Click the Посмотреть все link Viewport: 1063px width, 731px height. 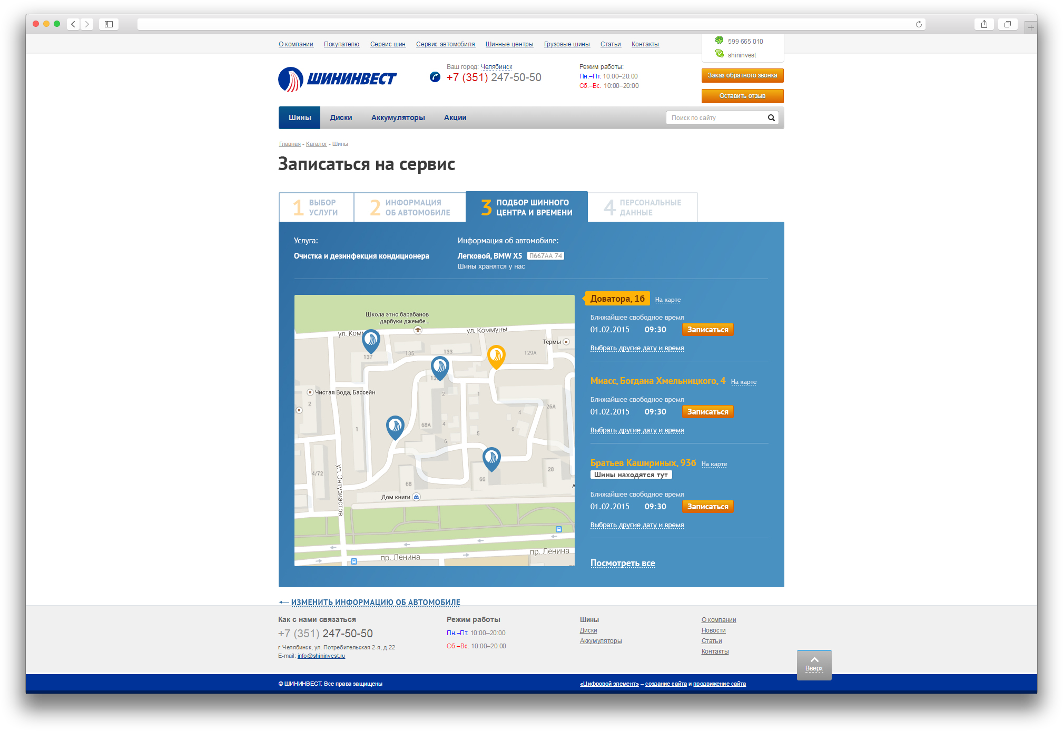point(623,563)
